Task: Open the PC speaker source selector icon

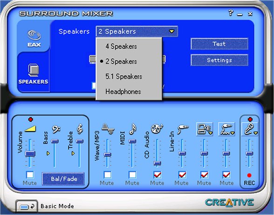Action: [x=205, y=129]
